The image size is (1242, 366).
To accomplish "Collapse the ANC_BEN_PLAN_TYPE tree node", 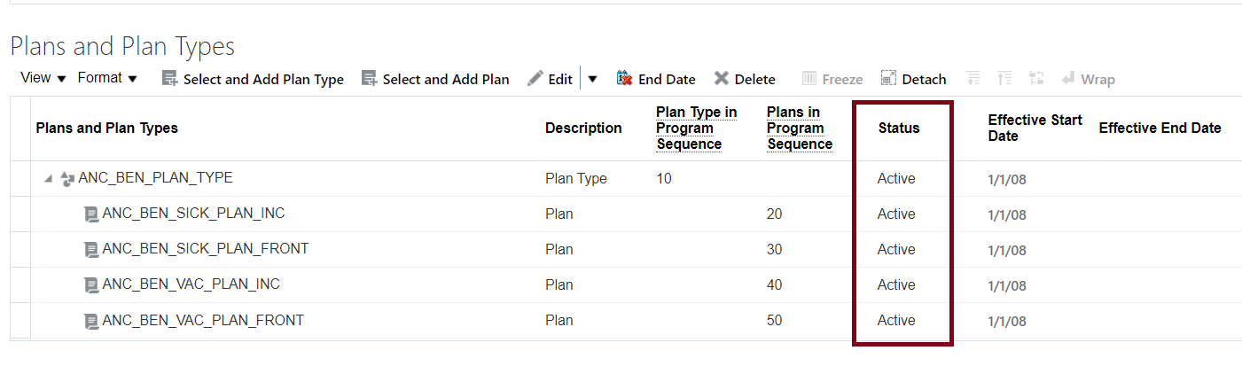I will 48,179.
